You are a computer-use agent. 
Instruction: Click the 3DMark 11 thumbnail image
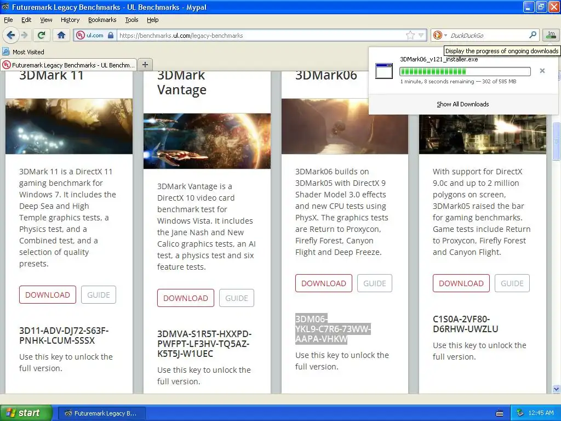[x=68, y=127]
